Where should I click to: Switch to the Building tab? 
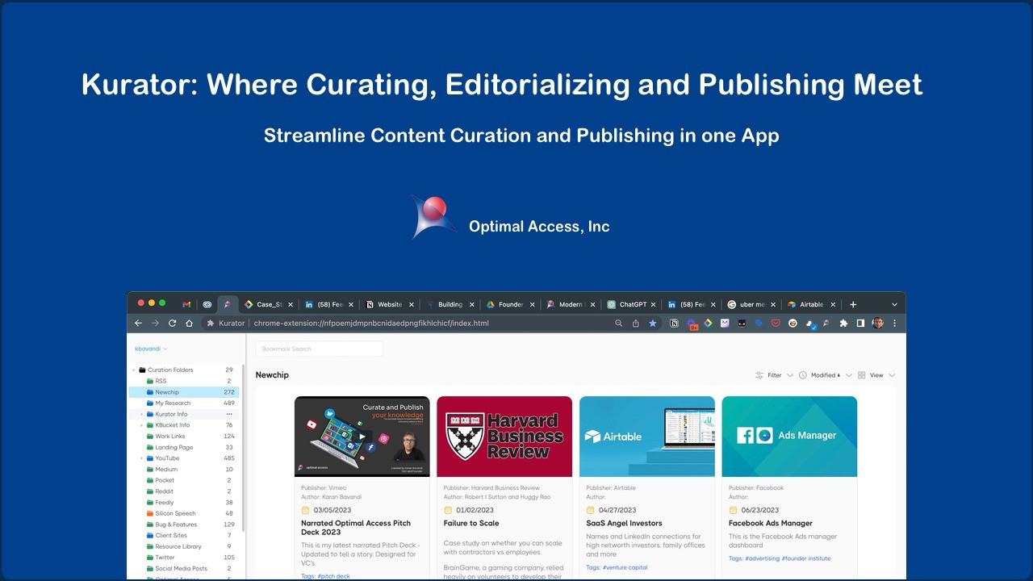tap(449, 304)
